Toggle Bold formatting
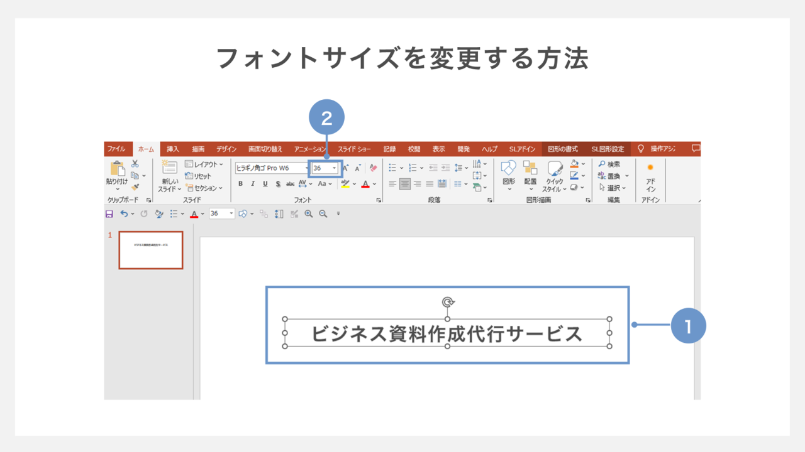805x452 pixels. (240, 184)
